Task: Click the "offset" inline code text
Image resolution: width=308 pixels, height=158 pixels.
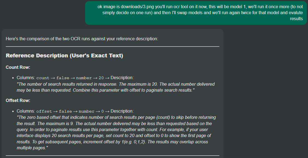Action: [x=44, y=111]
